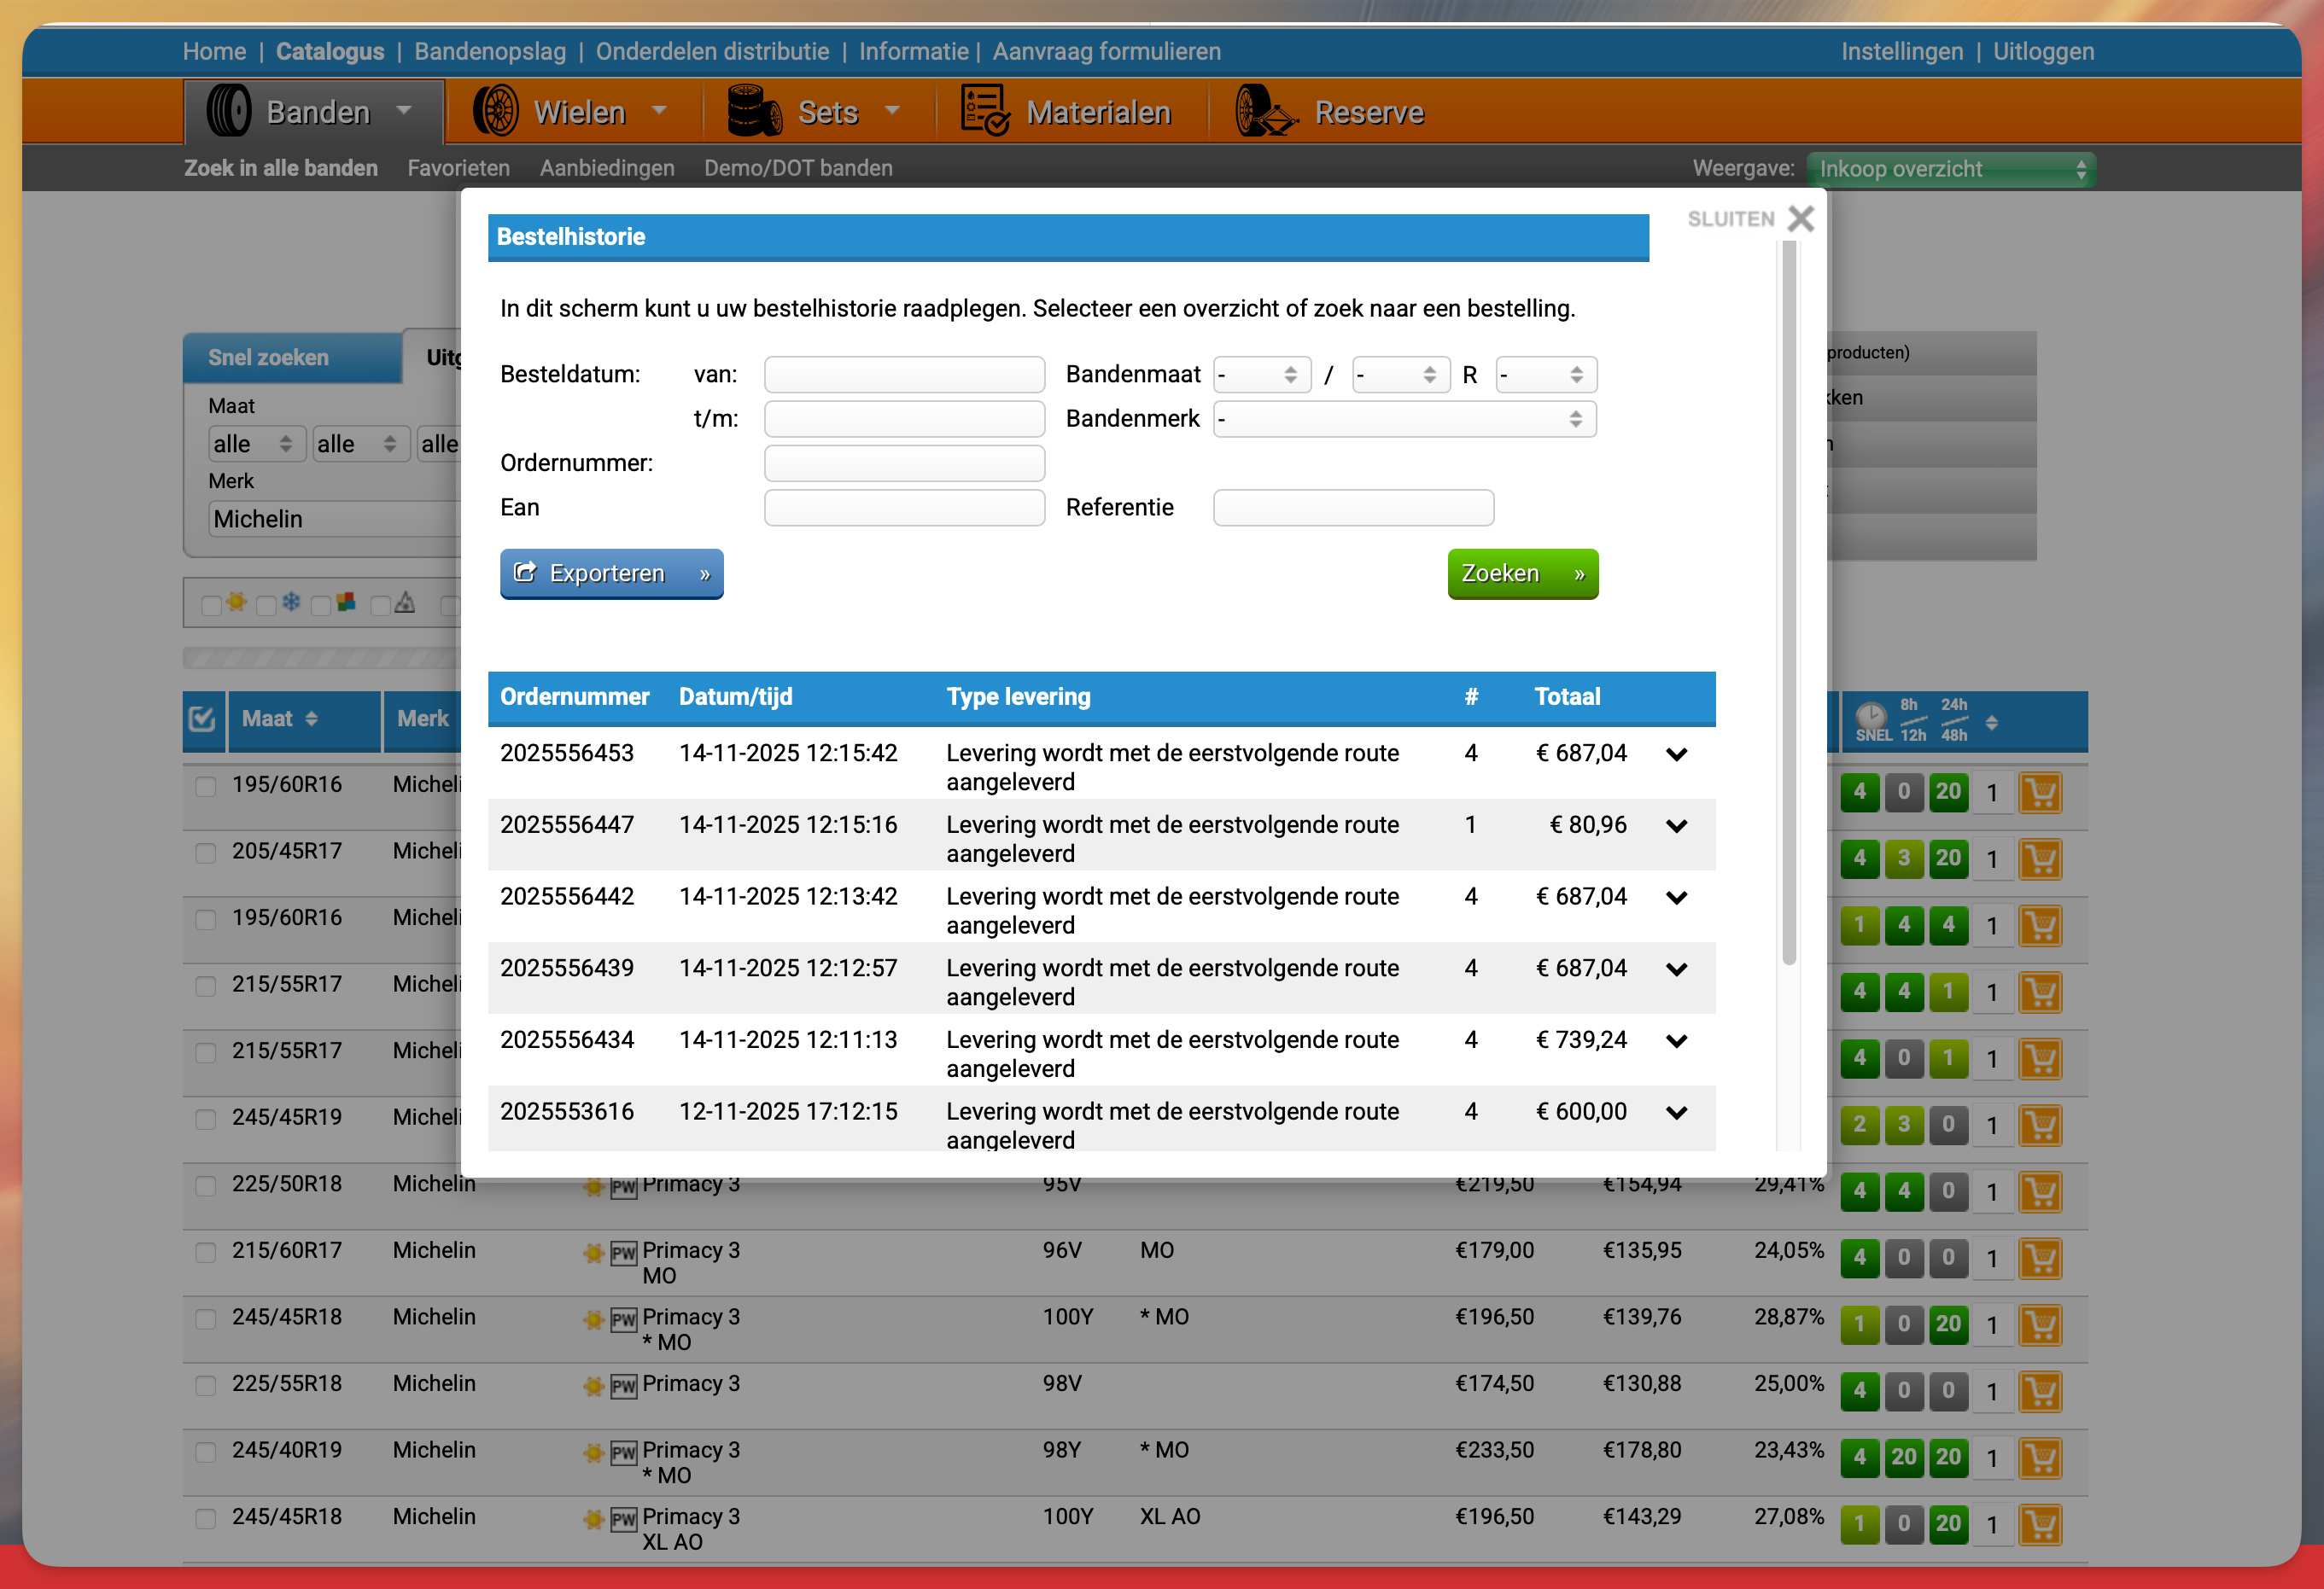The height and width of the screenshot is (1589, 2324).
Task: Click the Materialen checklist icon
Action: point(984,111)
